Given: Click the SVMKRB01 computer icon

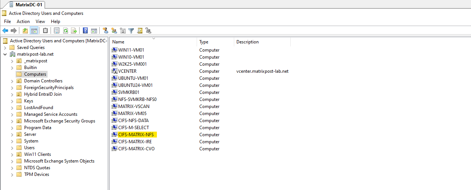Looking at the screenshot, I should [x=114, y=92].
